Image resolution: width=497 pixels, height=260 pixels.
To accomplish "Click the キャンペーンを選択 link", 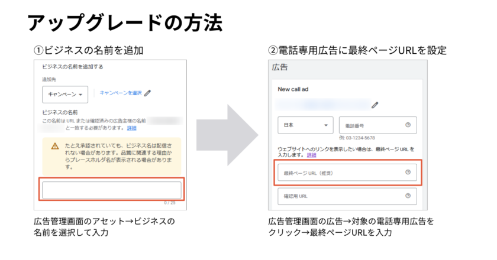I will tap(120, 93).
